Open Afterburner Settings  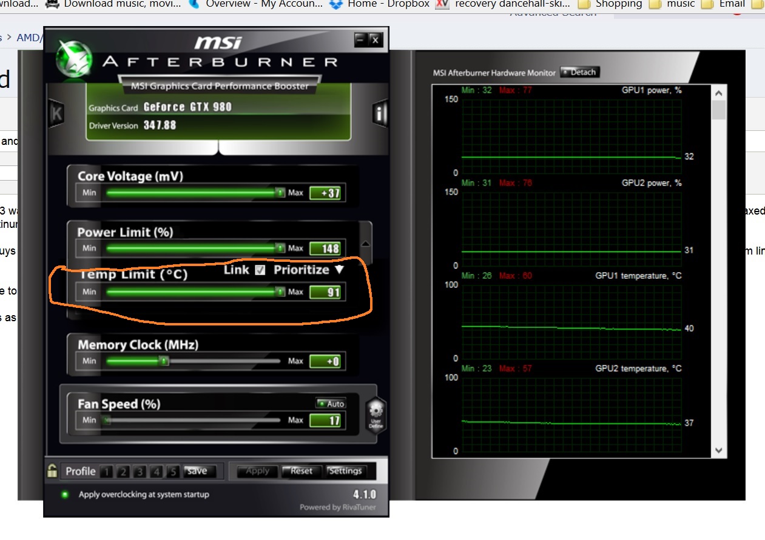(x=346, y=471)
